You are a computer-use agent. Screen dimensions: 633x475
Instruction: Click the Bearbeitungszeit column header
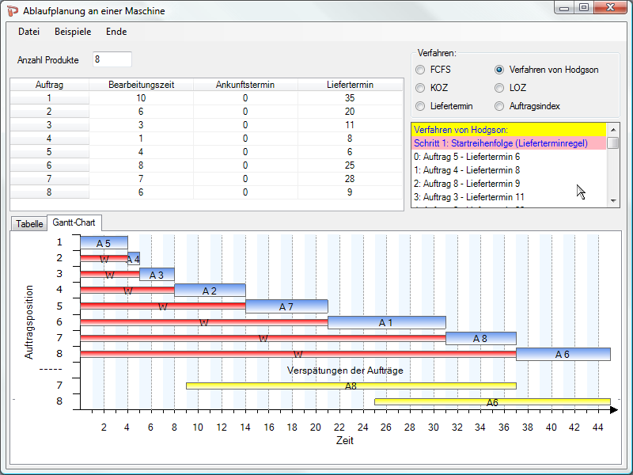coord(141,85)
